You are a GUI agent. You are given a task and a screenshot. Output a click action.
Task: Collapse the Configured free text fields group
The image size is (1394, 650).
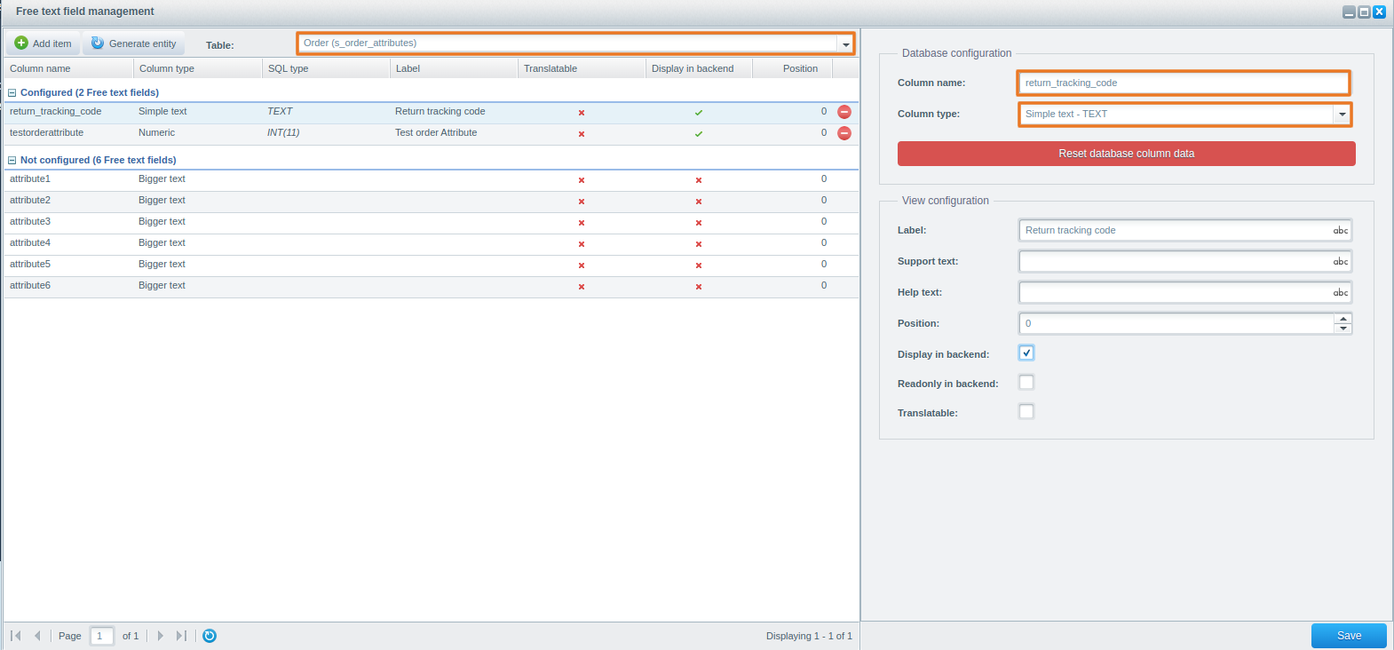coord(12,92)
